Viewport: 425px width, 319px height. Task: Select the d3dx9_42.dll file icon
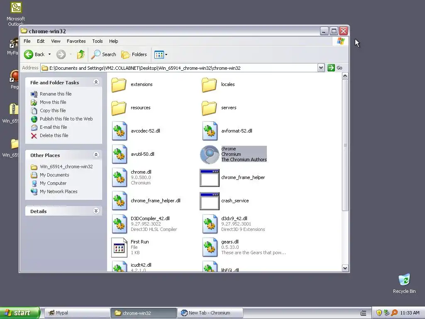(x=210, y=224)
